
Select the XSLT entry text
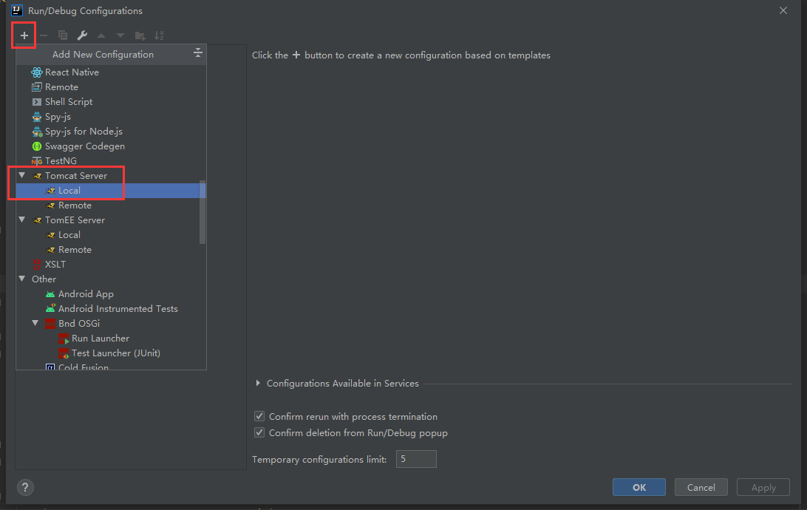coord(55,265)
